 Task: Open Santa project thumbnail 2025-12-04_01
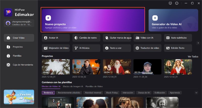(117, 67)
